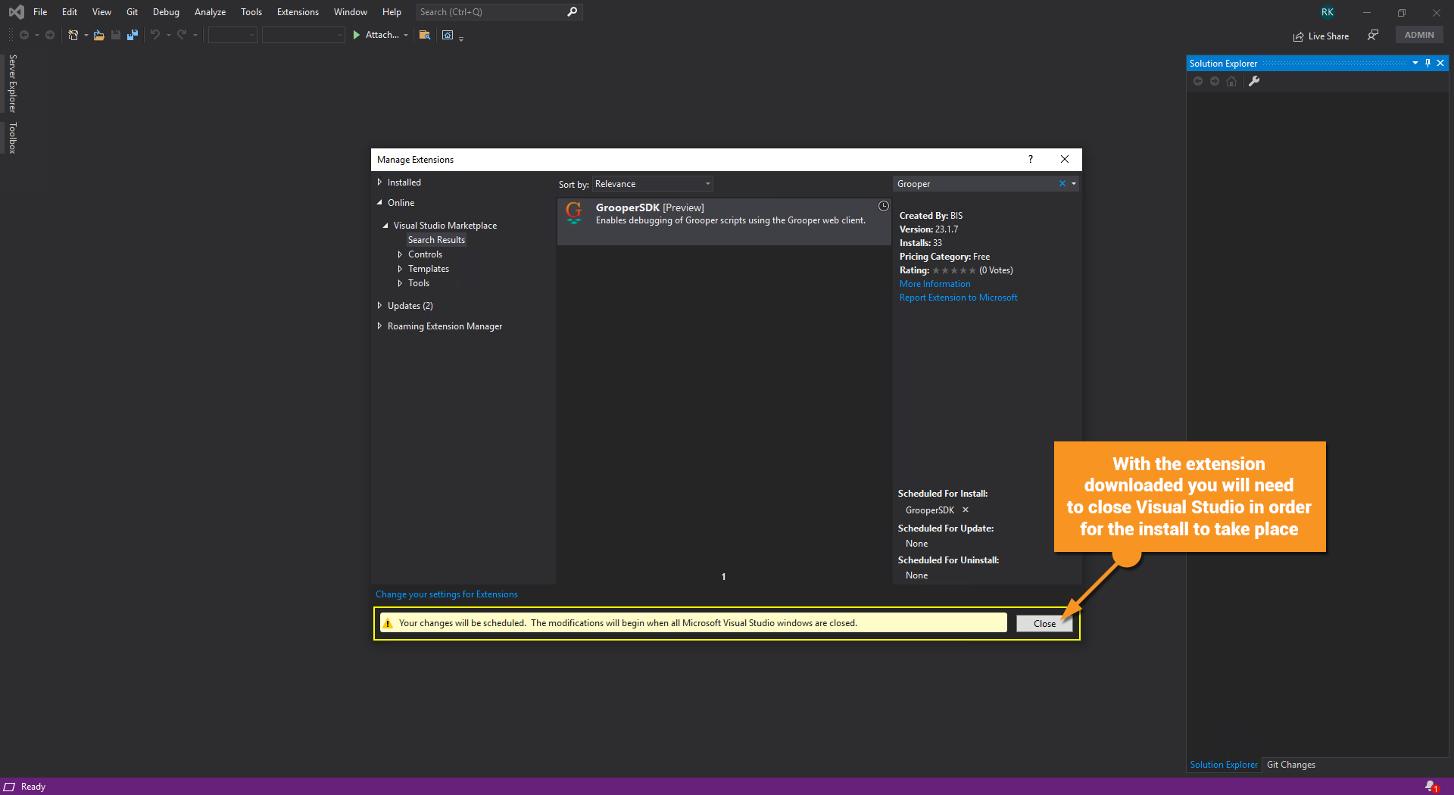Close the Manage Extensions dialog

[x=1065, y=159]
